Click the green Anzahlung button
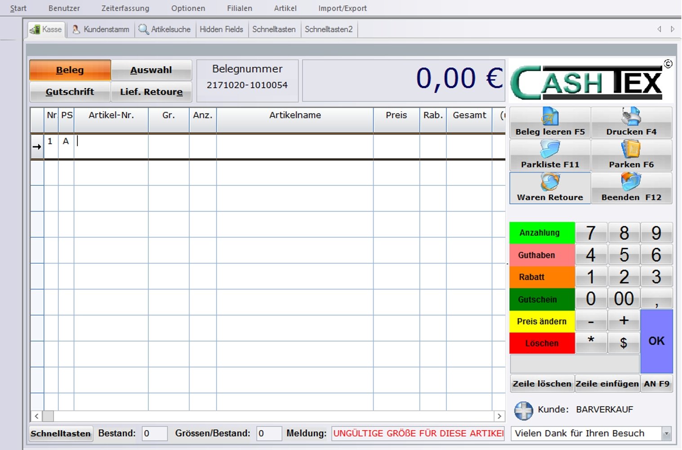 point(542,233)
